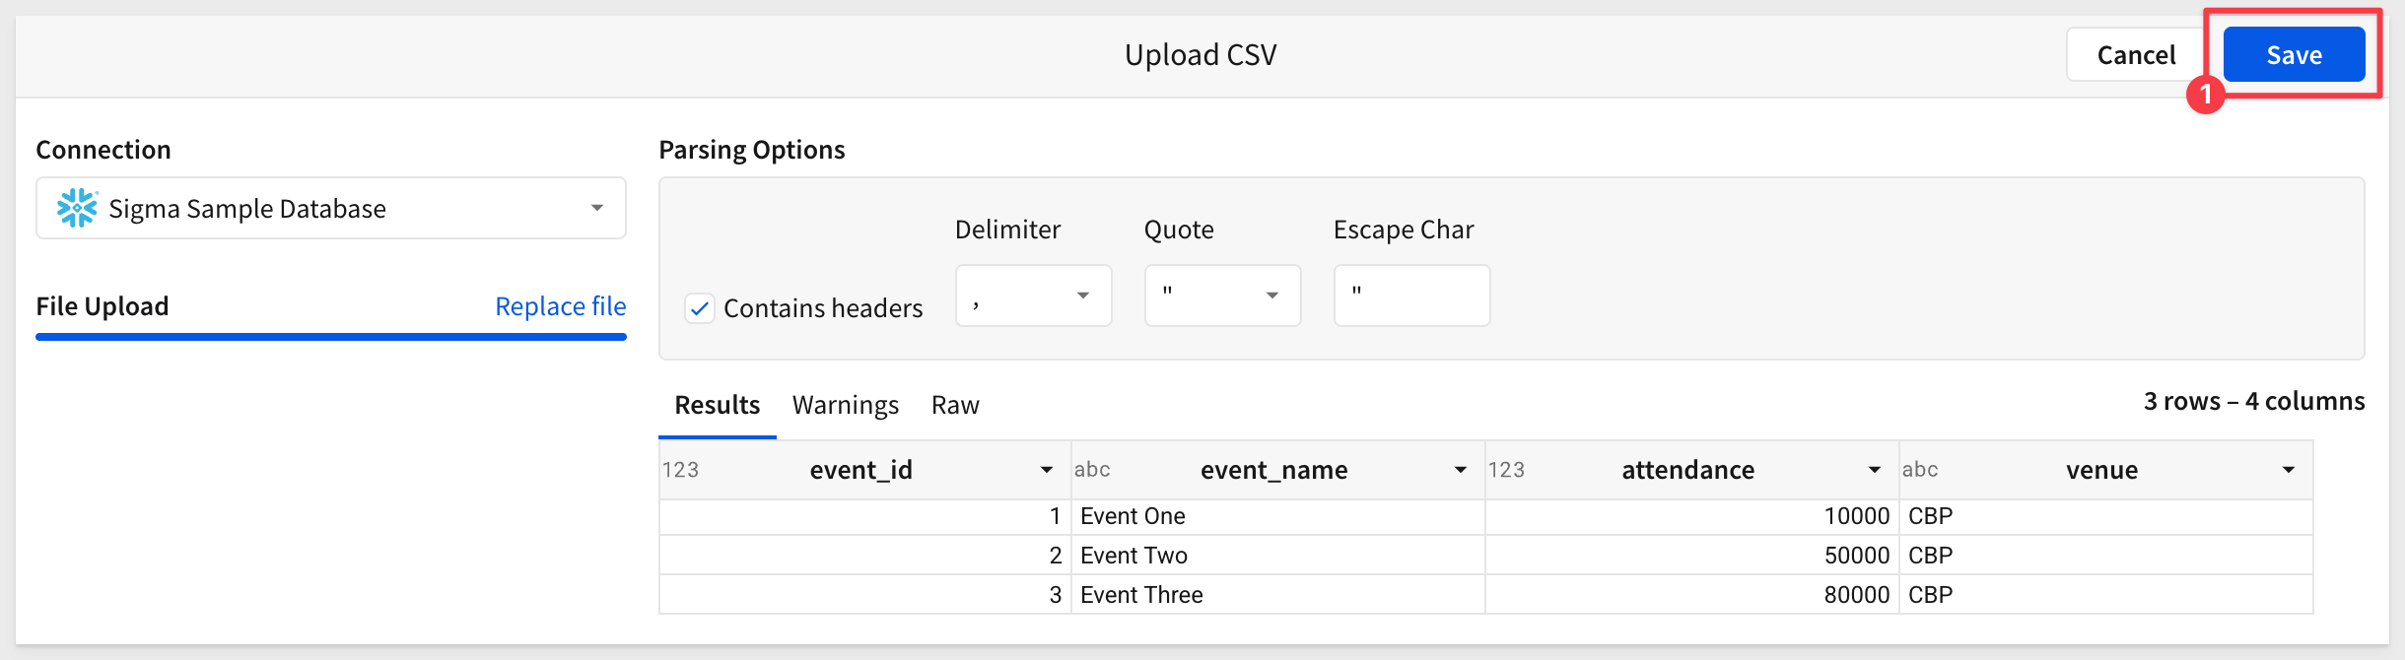Open the Delimiter dropdown
The image size is (2405, 660).
coord(1034,295)
